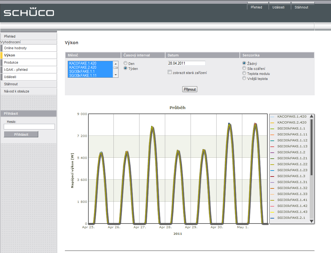This screenshot has width=331, height=253.
Task: Select KACOFAKE.2.420 in inverter list
Action: coord(90,67)
